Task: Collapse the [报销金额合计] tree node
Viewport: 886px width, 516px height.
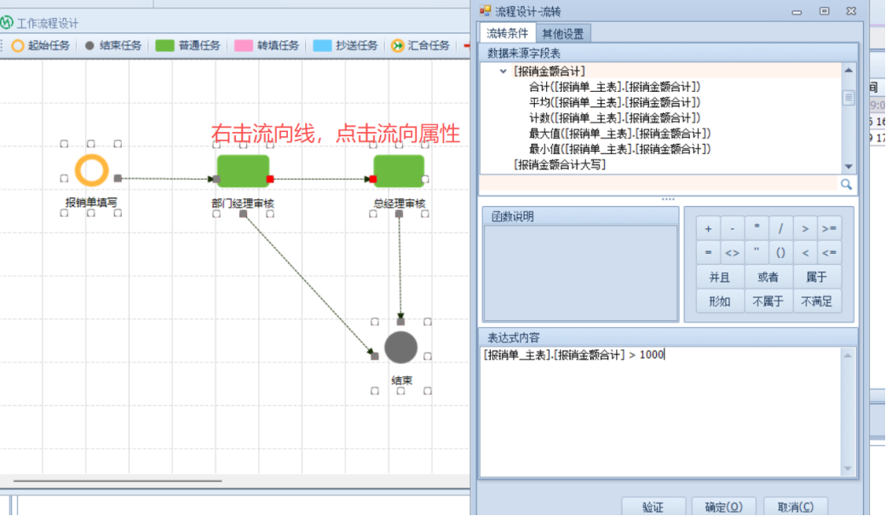Action: 503,72
